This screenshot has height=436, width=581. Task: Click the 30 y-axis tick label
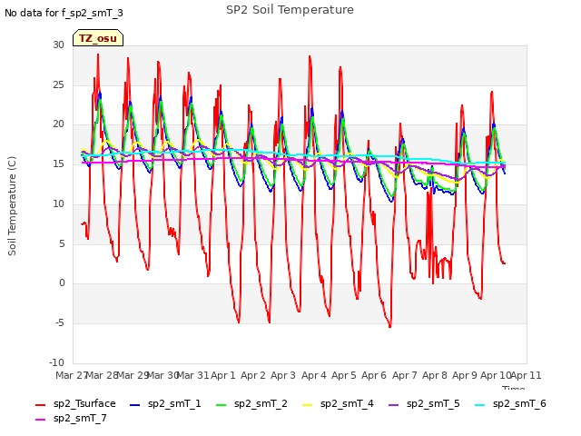(x=58, y=45)
